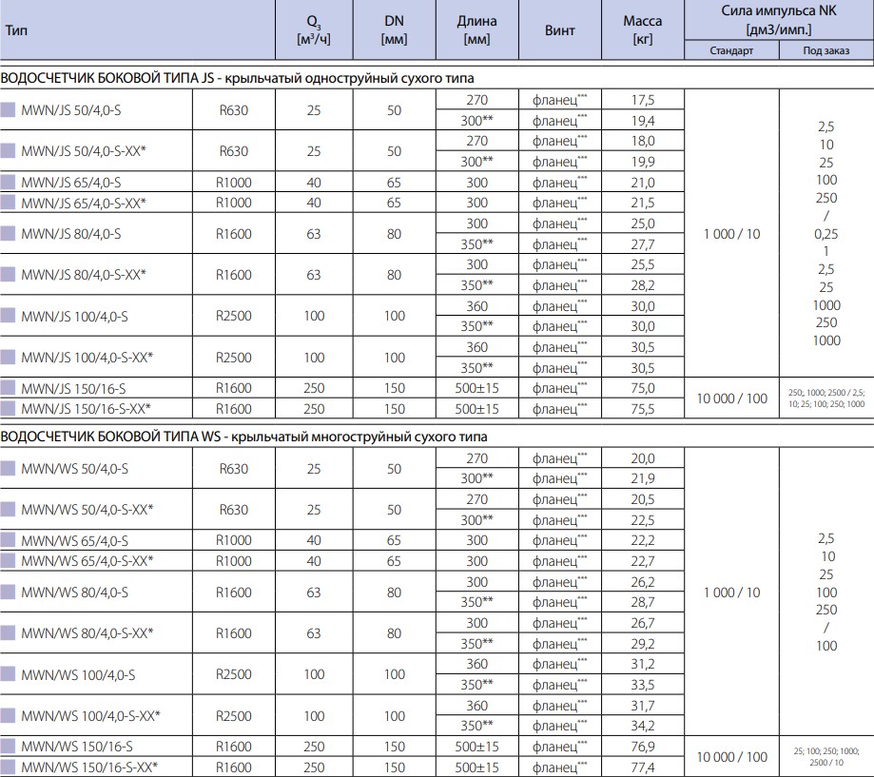The image size is (874, 777).
Task: Click DN value "65" in the MWN/WS 65/4,0-S row
Action: click(394, 540)
